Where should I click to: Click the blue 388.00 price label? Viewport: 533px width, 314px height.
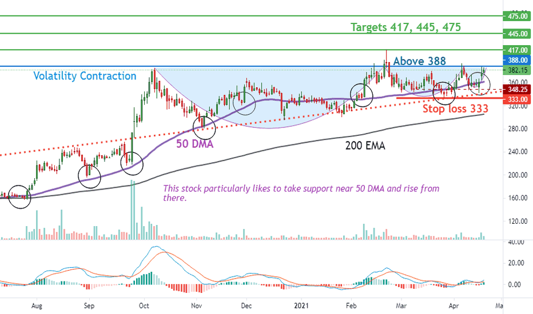(517, 61)
